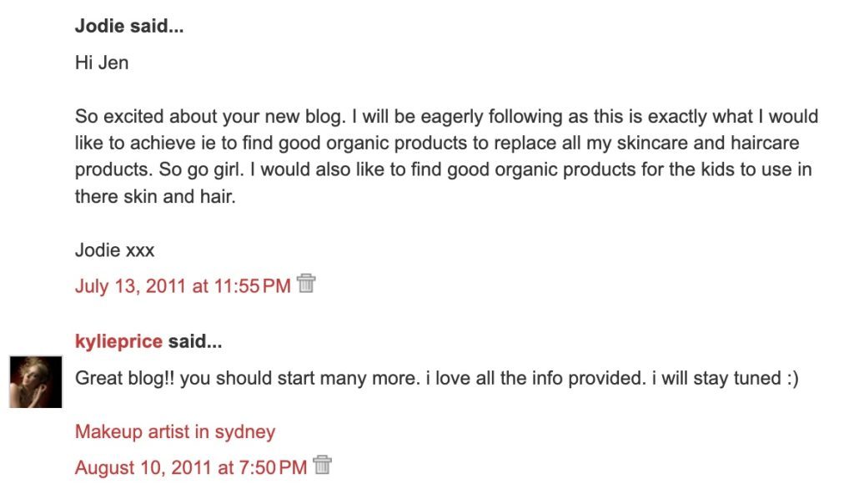859x494 pixels.
Task: Open the July 13, 2011 comment permalink
Action: 183,286
